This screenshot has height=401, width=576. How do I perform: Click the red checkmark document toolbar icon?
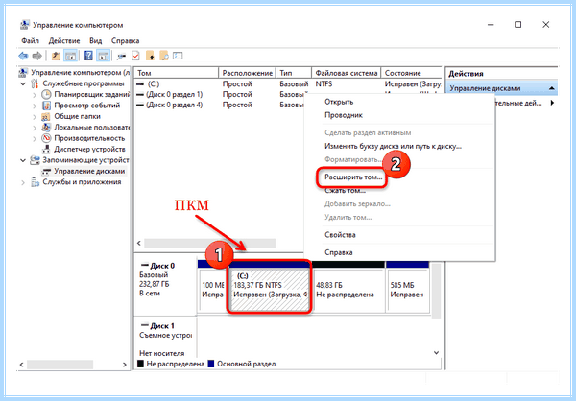(135, 56)
